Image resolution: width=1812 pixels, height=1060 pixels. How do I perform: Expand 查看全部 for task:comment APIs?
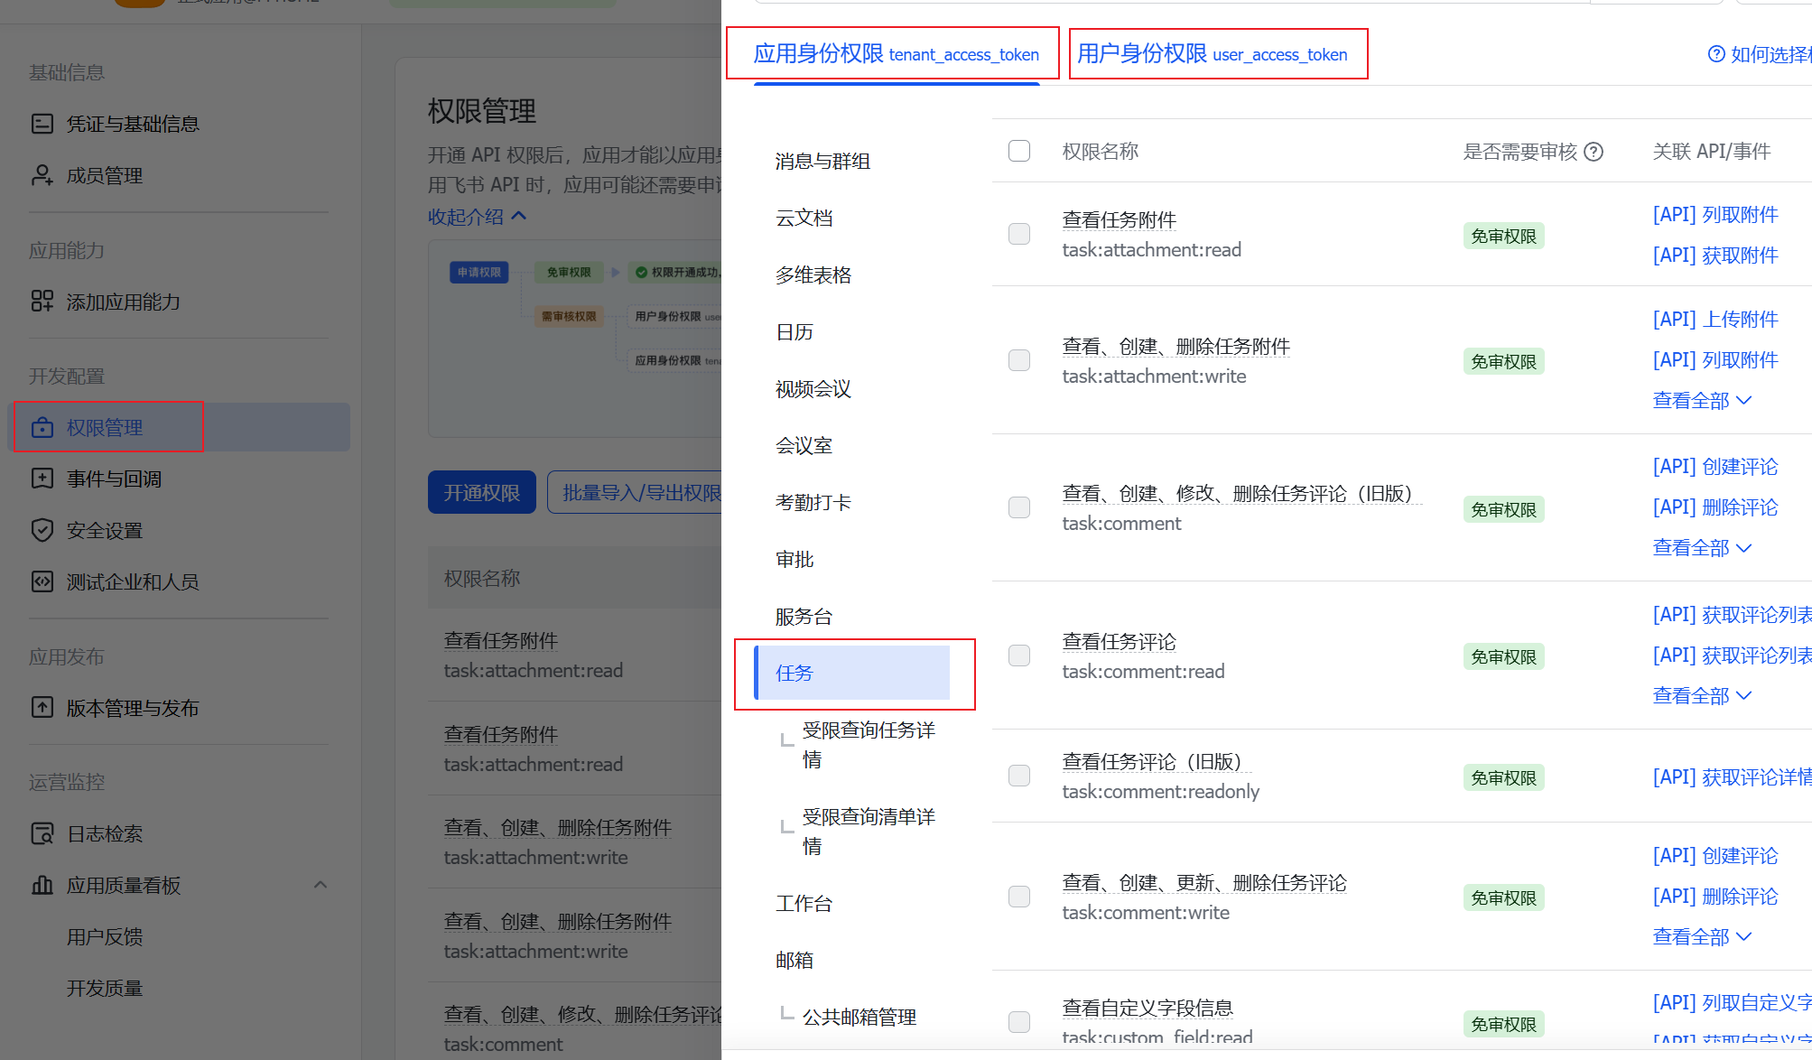coord(1702,548)
